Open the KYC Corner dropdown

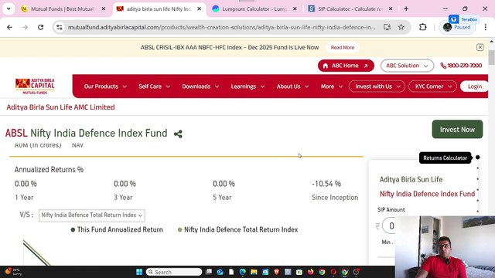(x=432, y=86)
